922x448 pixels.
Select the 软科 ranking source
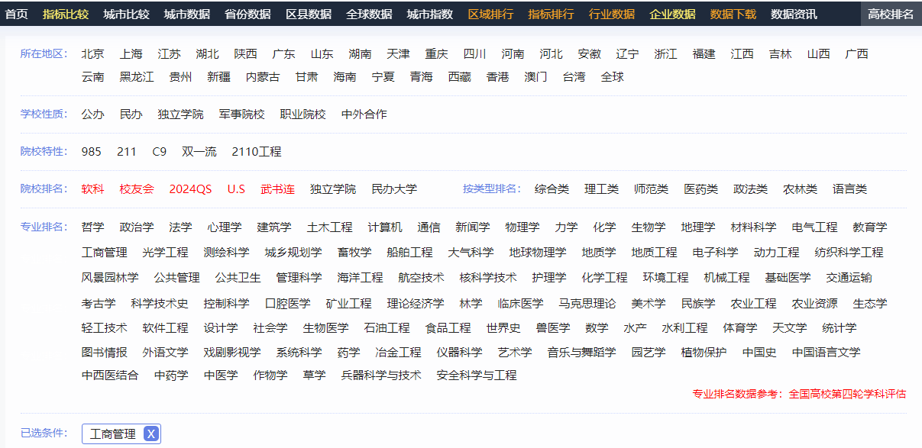coord(93,189)
